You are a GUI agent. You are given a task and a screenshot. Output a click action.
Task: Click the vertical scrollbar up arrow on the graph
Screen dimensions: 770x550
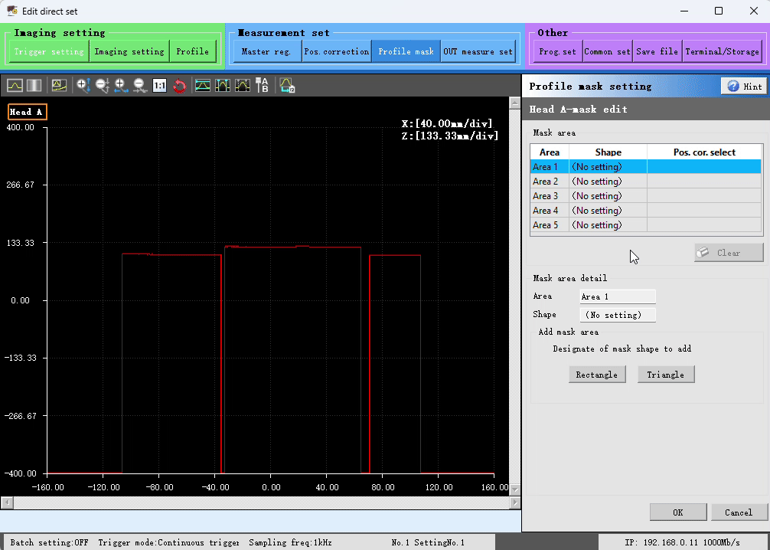click(x=514, y=103)
